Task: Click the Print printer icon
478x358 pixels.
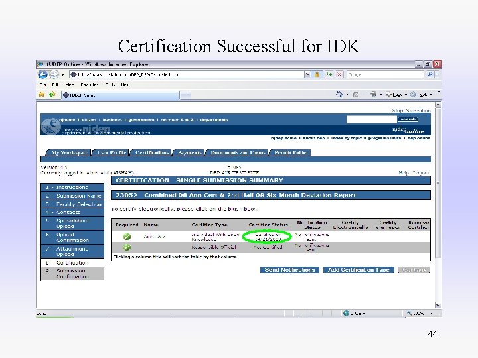Action: click(x=373, y=95)
